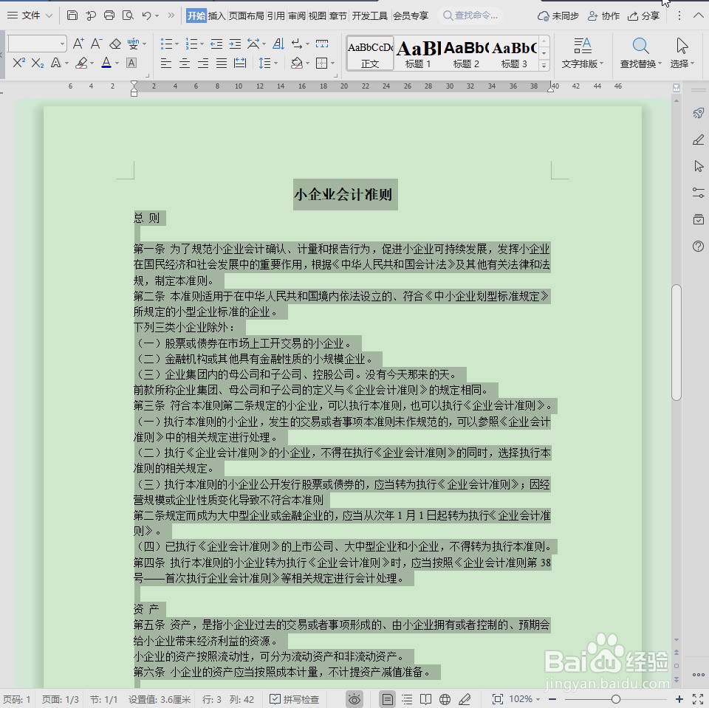
Task: Apply the 正文 style
Action: (x=370, y=53)
